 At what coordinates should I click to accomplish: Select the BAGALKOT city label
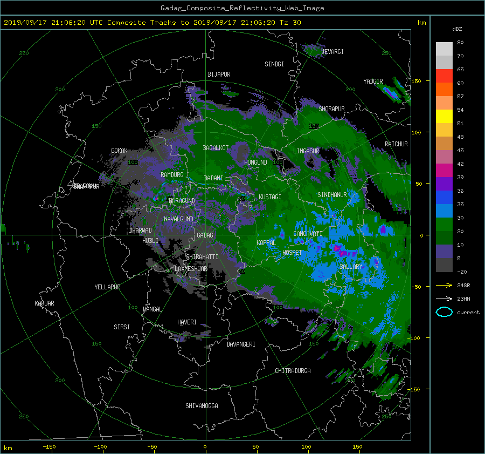[216, 148]
